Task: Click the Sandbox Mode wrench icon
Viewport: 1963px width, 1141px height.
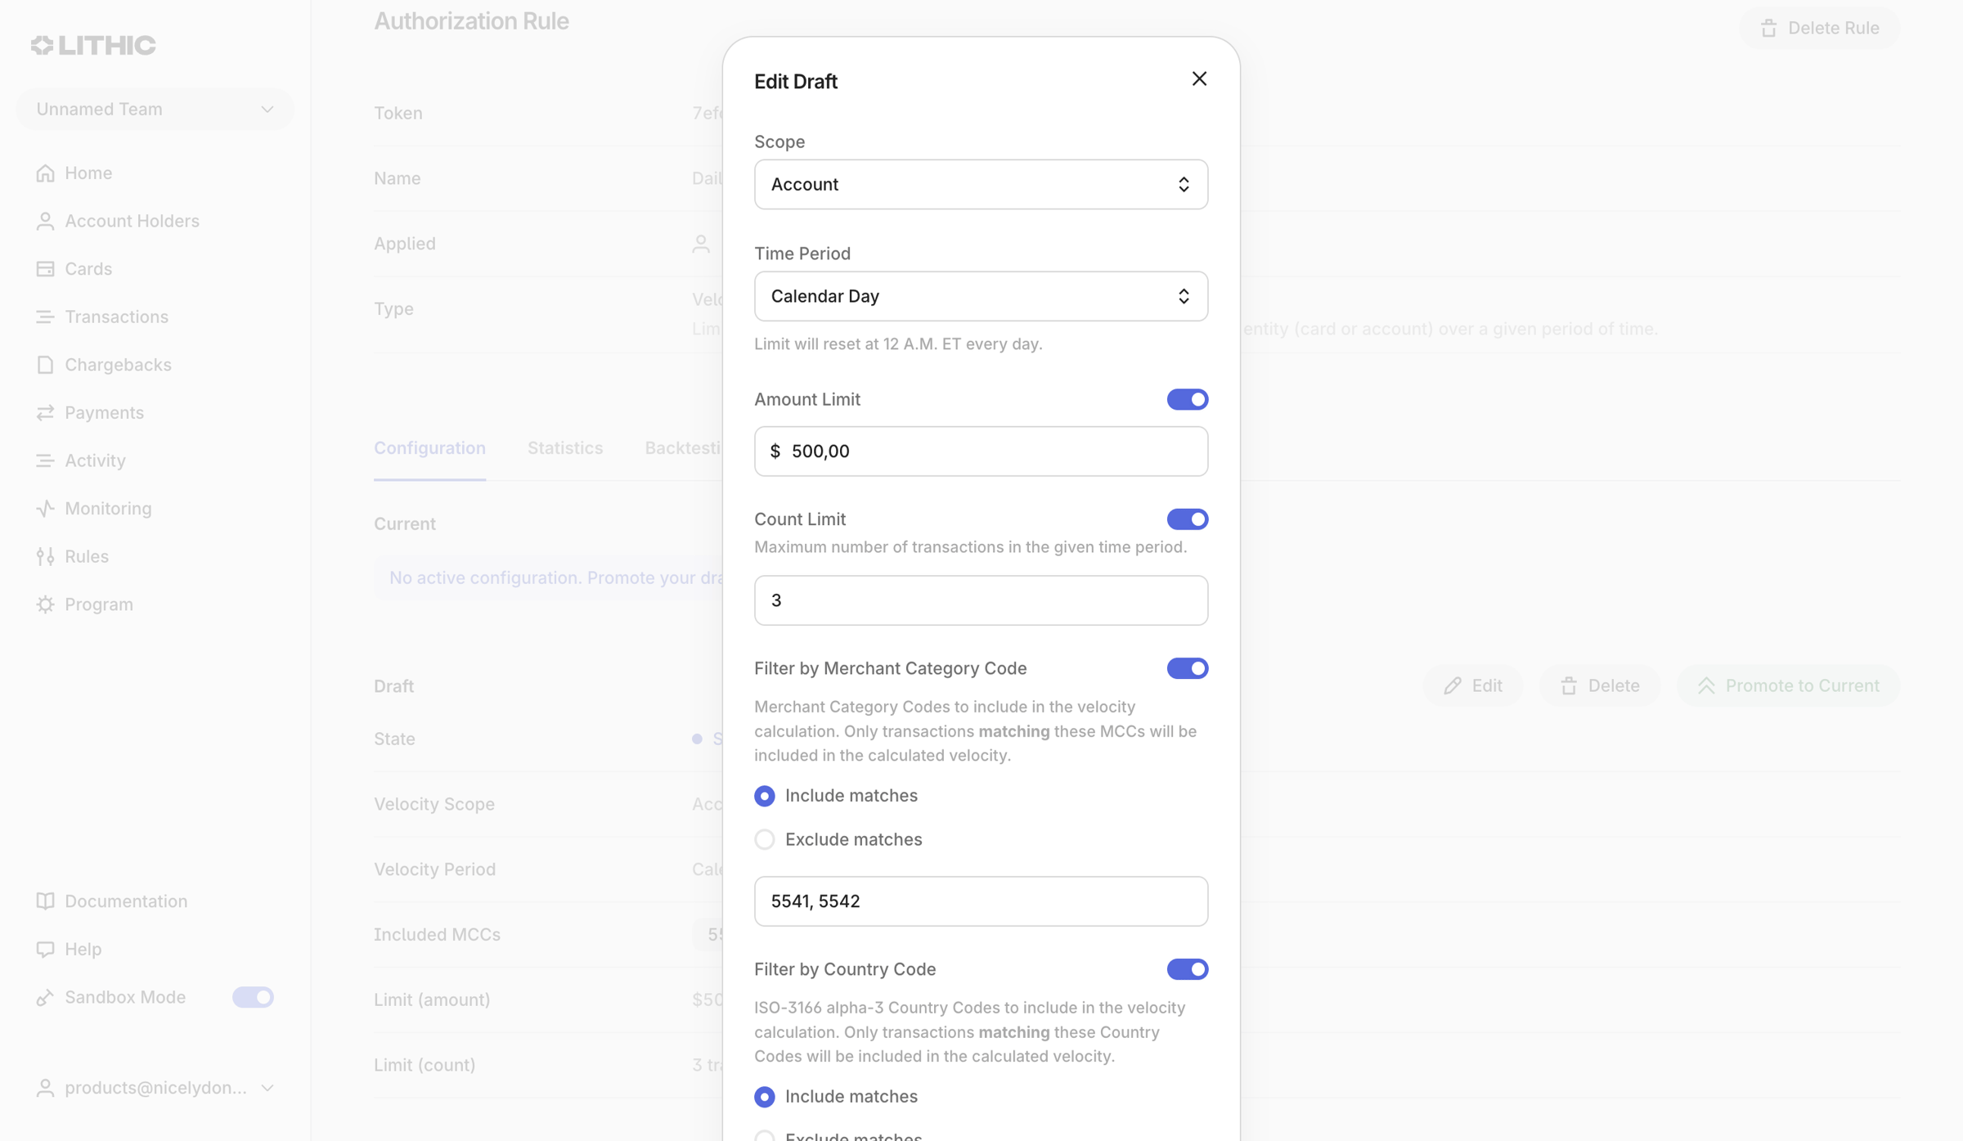Action: pos(45,997)
